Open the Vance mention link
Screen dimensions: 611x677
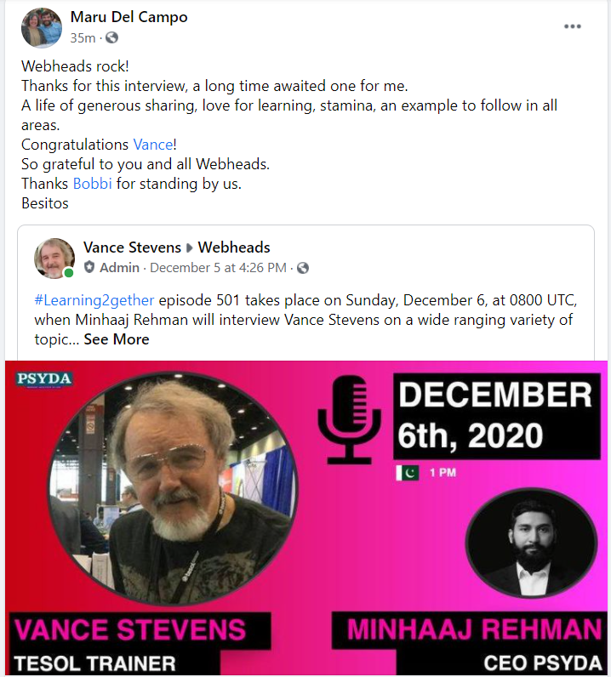153,145
